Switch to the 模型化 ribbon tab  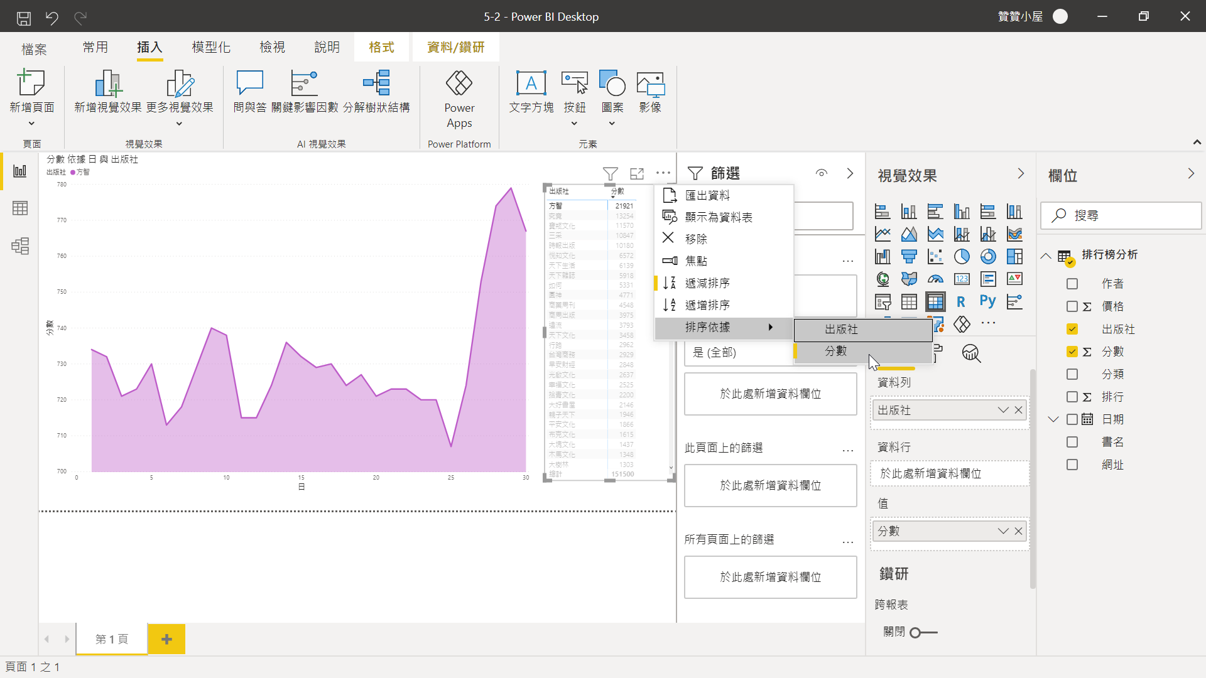[x=211, y=47]
